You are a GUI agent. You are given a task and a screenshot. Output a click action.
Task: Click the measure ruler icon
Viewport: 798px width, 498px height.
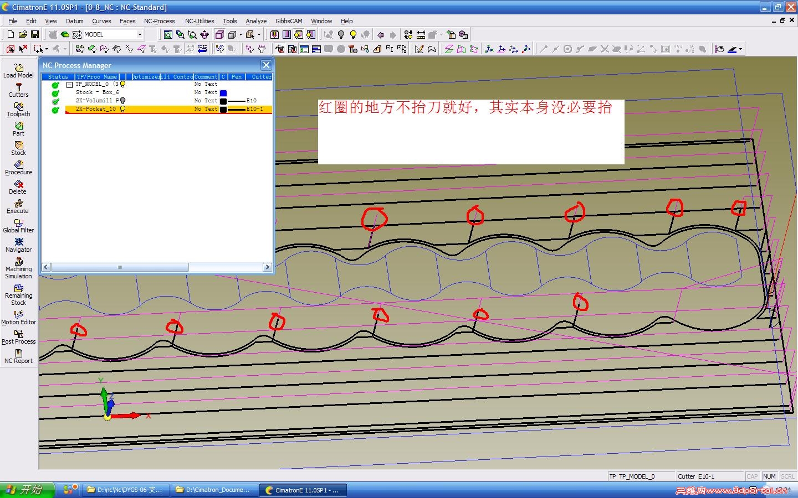[x=421, y=34]
